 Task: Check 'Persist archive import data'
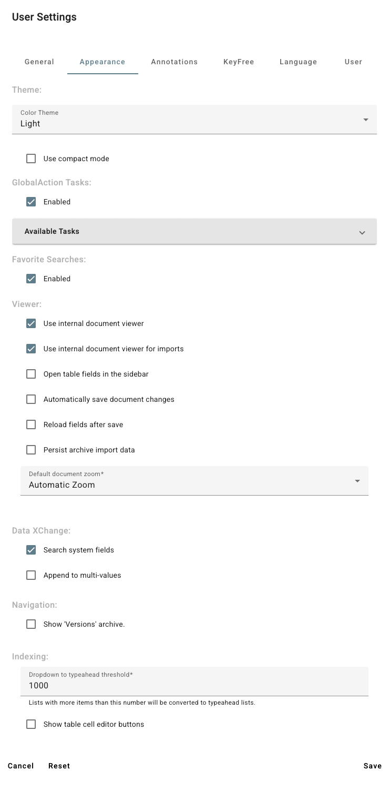30,449
